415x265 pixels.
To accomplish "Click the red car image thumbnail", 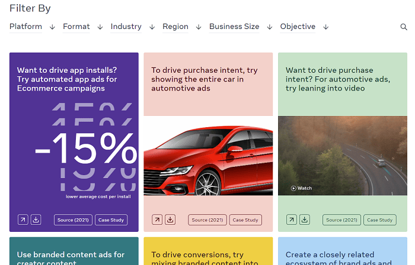I will coord(208,156).
